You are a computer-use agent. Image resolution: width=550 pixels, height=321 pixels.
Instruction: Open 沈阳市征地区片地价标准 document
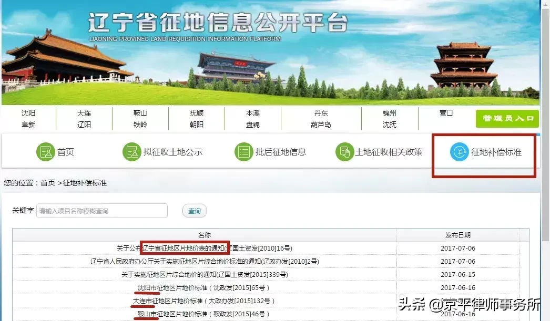pos(202,287)
